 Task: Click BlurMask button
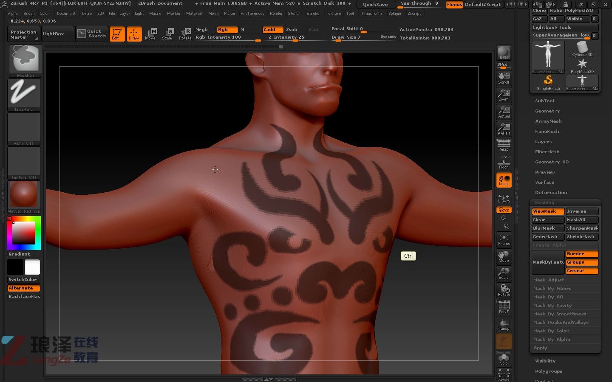(x=548, y=228)
